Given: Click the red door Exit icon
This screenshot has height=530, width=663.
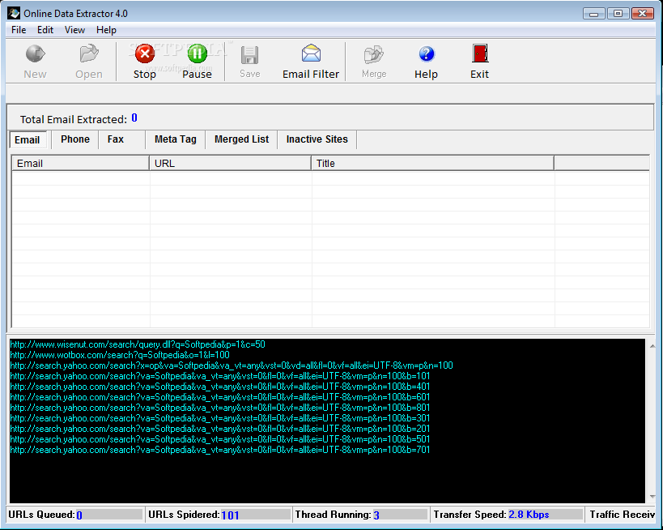Looking at the screenshot, I should [480, 53].
